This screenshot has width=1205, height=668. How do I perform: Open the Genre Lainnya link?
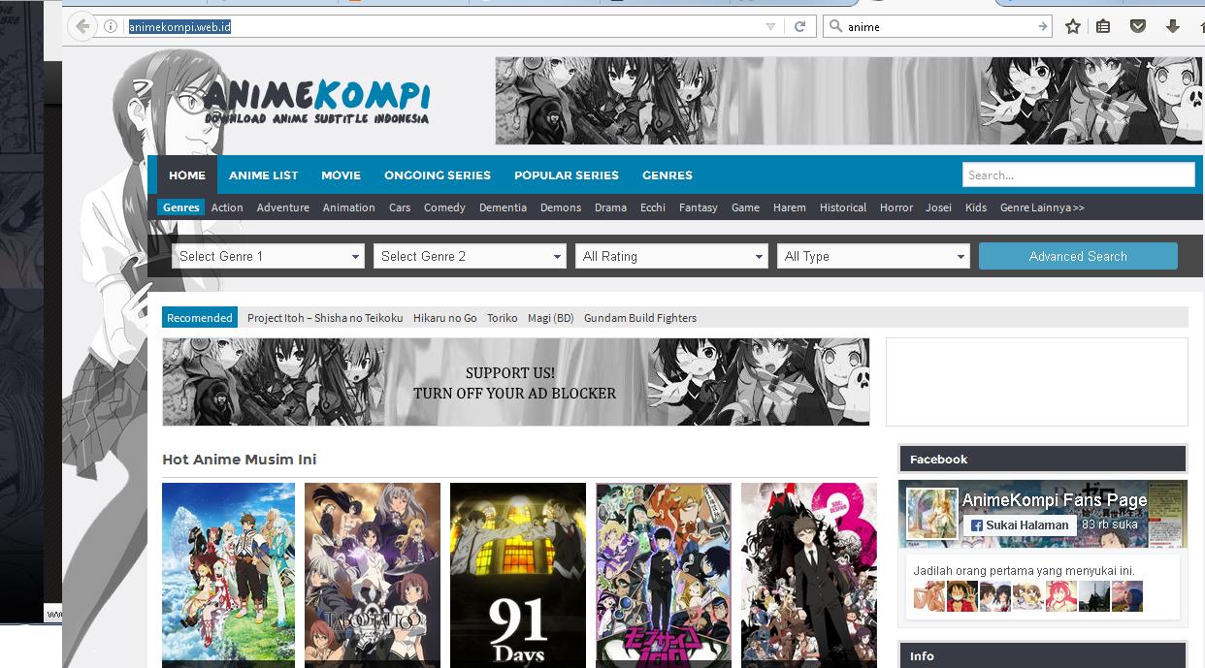1042,207
